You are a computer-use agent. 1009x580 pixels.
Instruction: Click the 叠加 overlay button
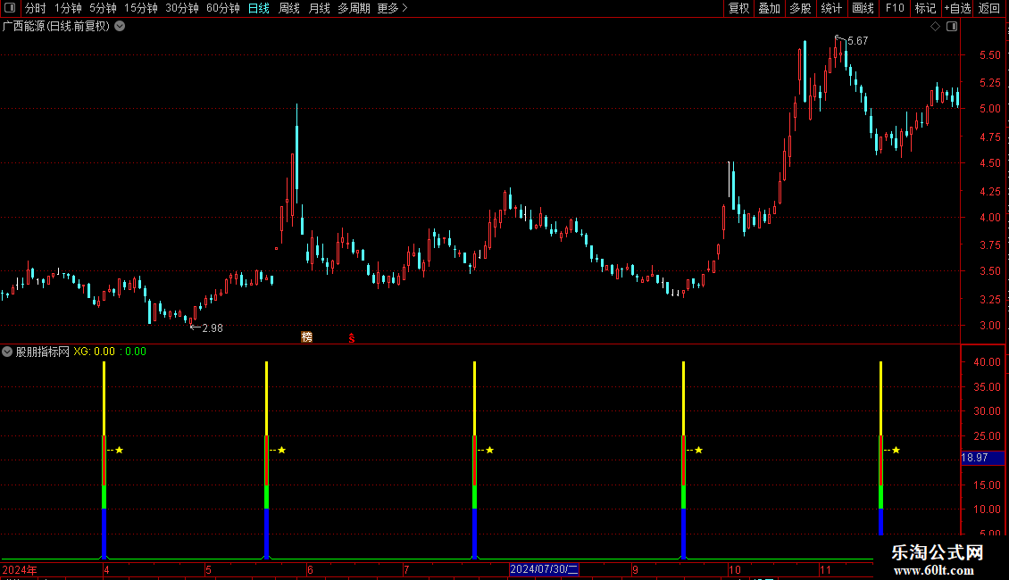tap(769, 8)
